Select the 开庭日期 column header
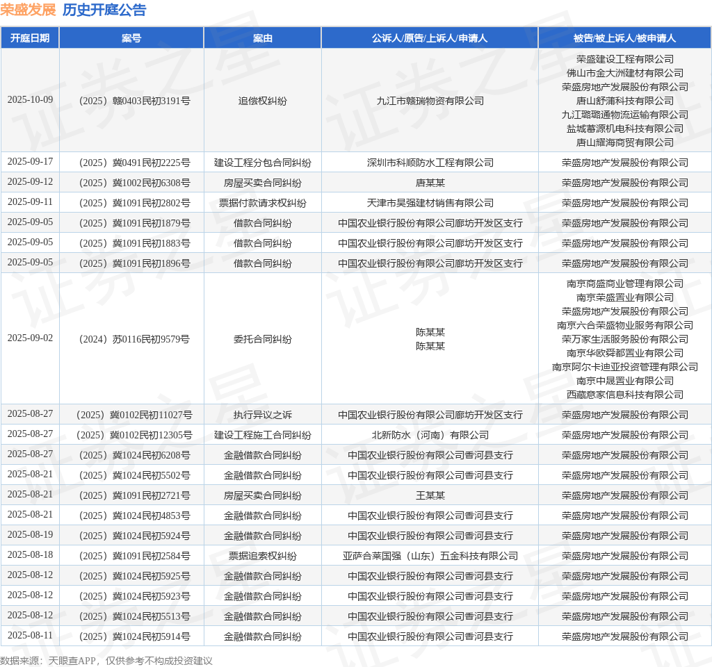The height and width of the screenshot is (667, 712). coord(30,38)
